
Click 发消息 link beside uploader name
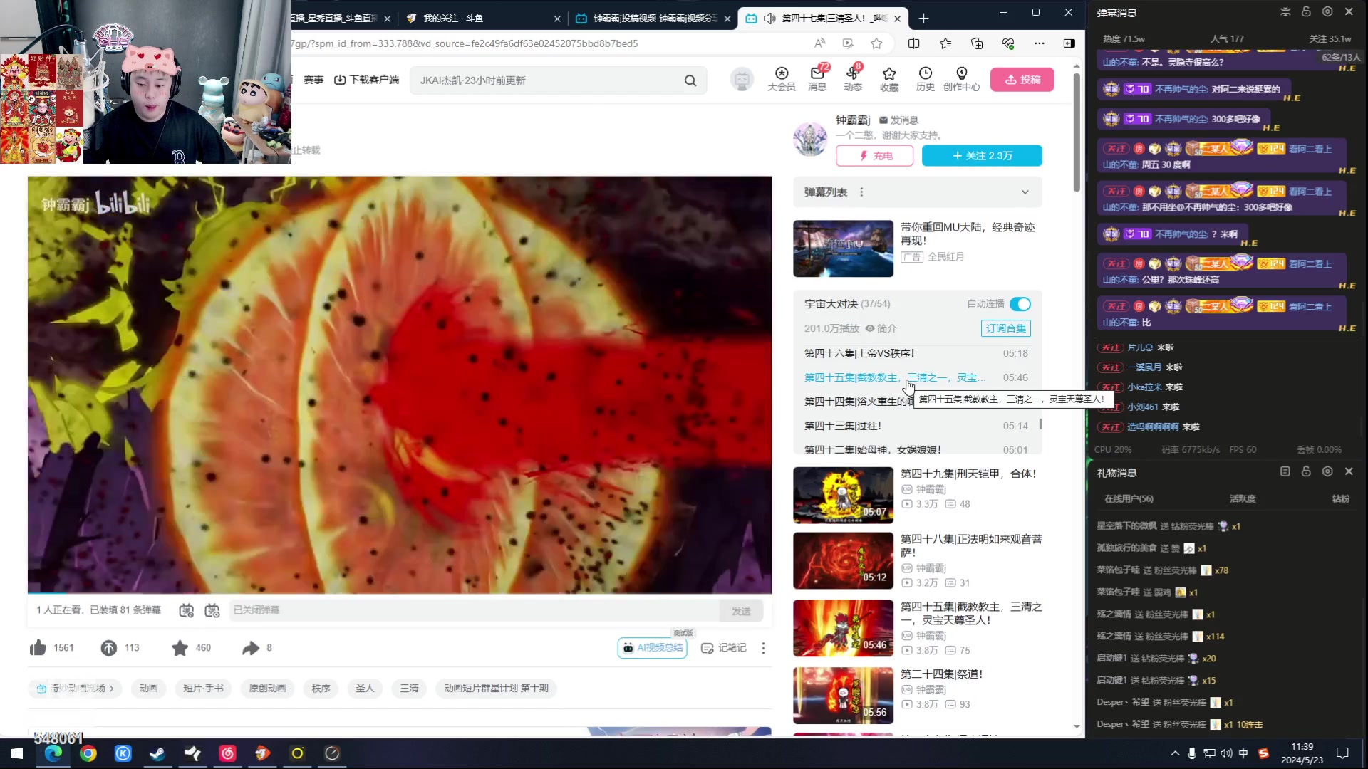point(898,120)
